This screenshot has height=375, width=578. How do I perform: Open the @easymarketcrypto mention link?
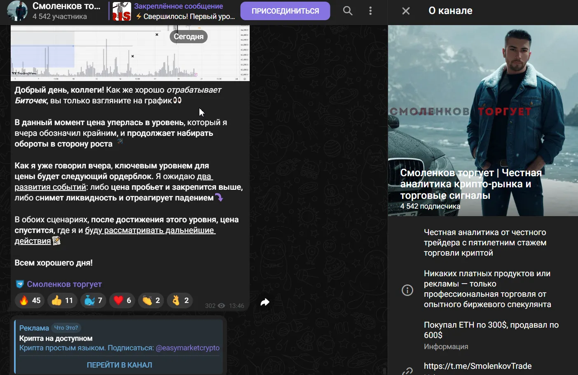[x=187, y=348]
